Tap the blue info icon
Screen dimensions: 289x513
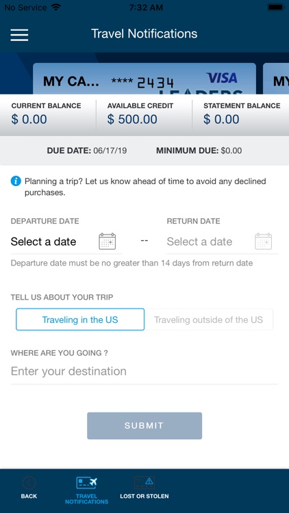click(x=16, y=181)
